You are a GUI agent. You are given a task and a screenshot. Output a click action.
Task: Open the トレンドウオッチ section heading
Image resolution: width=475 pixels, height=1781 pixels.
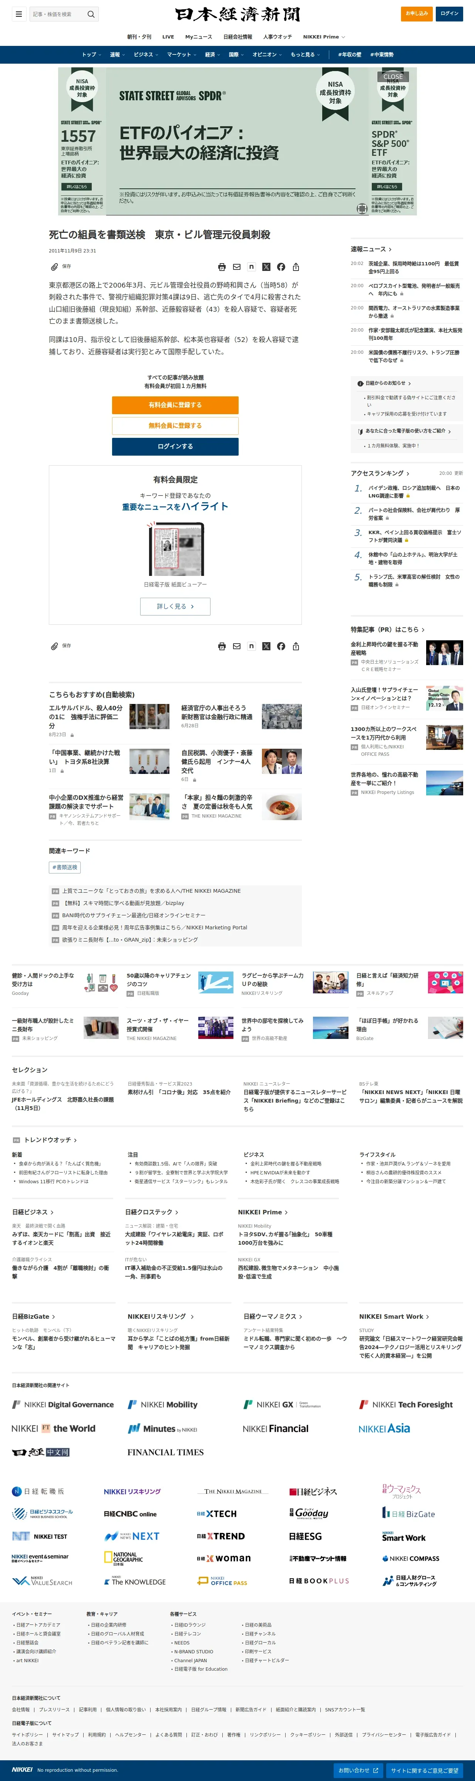coord(50,1140)
